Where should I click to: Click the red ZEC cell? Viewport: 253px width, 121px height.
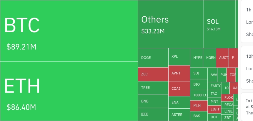point(153,74)
